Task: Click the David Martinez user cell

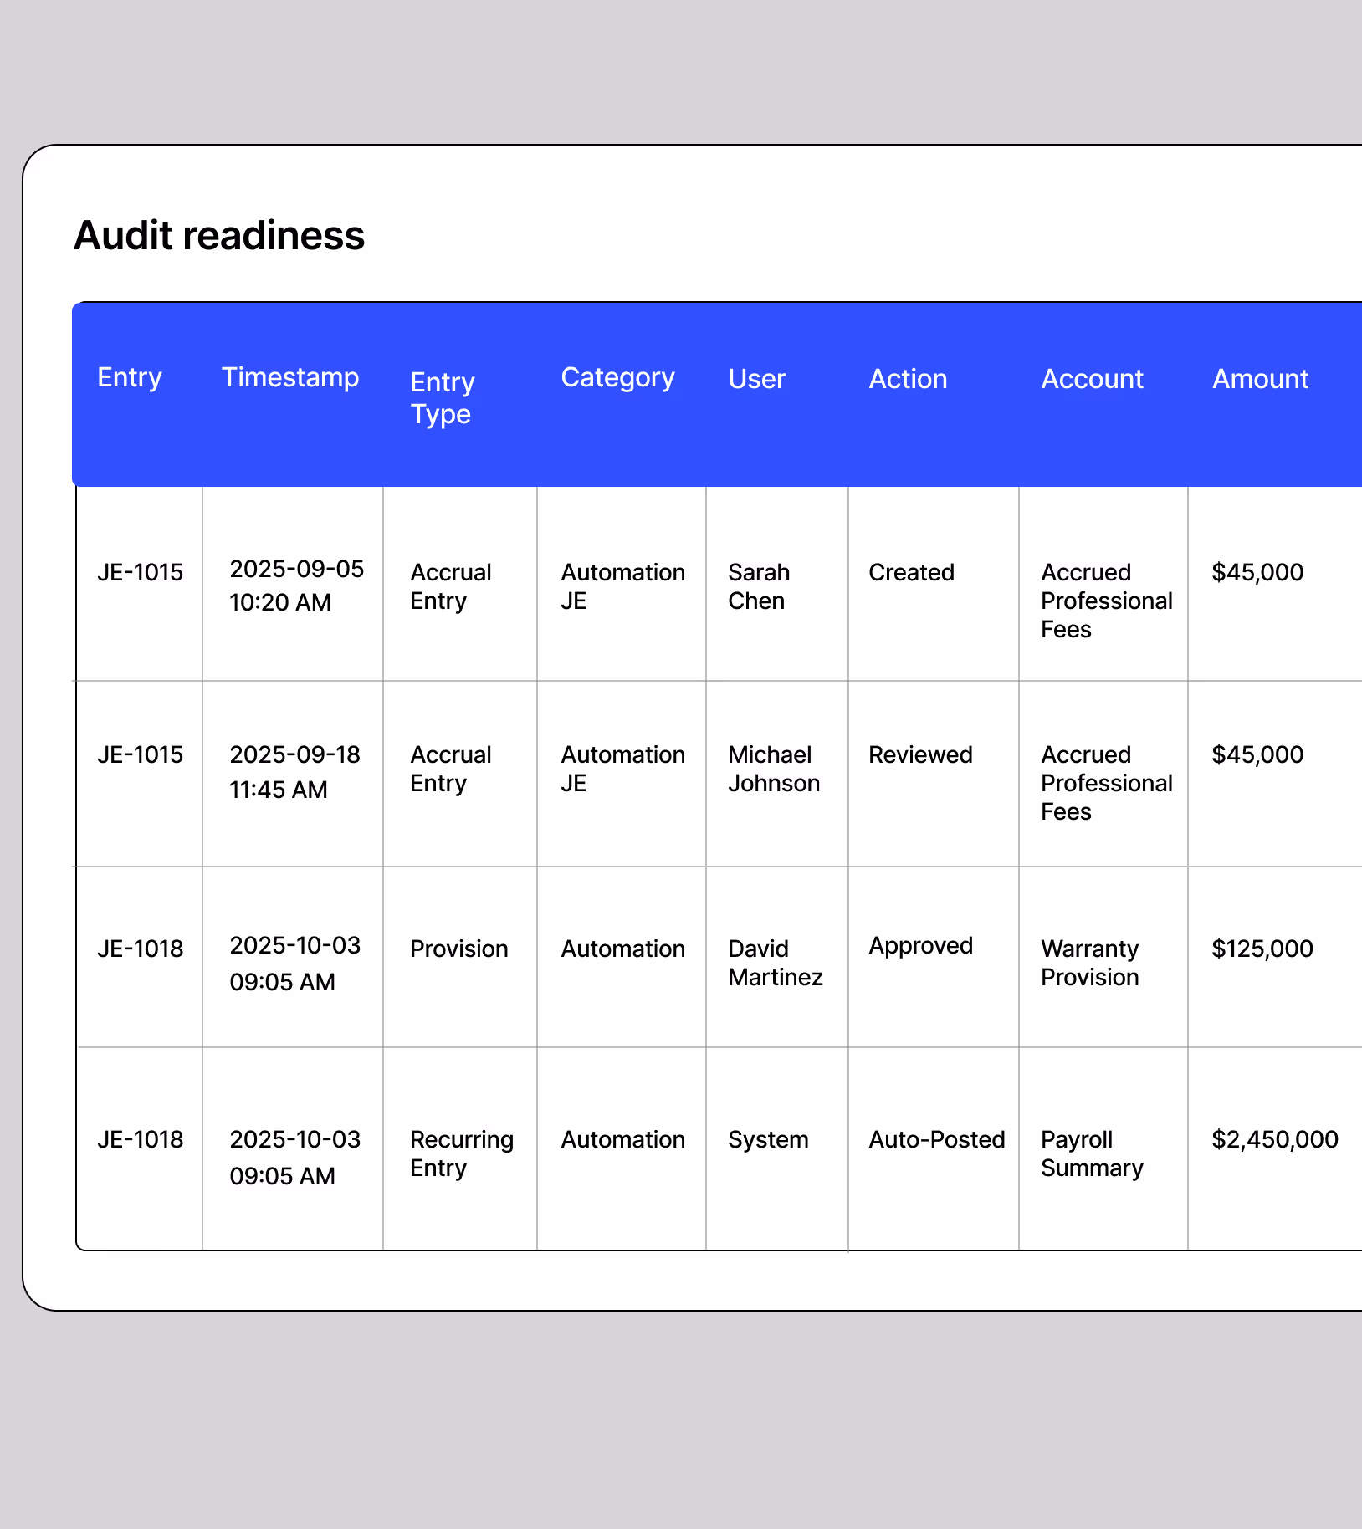Action: [x=776, y=963]
